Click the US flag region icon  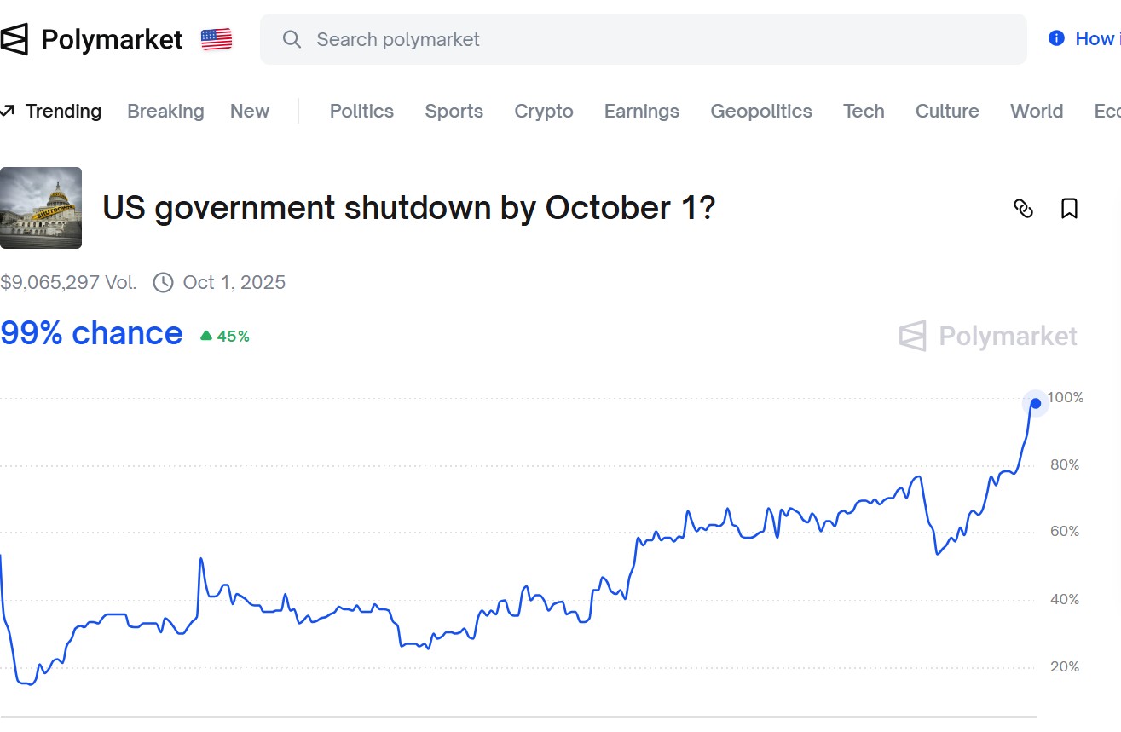coord(217,39)
